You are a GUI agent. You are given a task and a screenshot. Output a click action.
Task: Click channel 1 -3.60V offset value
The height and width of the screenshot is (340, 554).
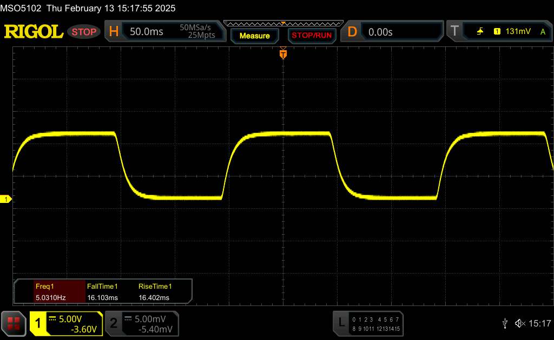84,329
